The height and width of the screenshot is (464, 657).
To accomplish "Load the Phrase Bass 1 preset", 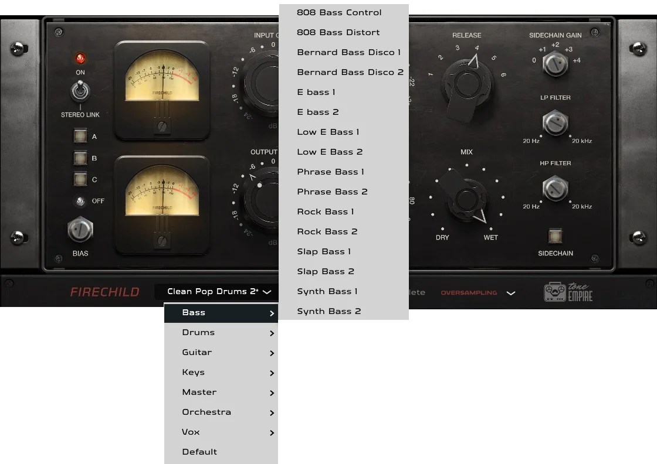I will click(x=344, y=172).
